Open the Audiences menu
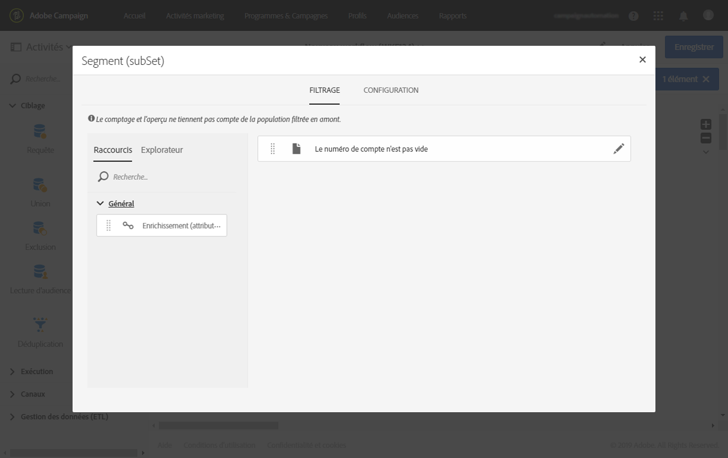 point(403,16)
